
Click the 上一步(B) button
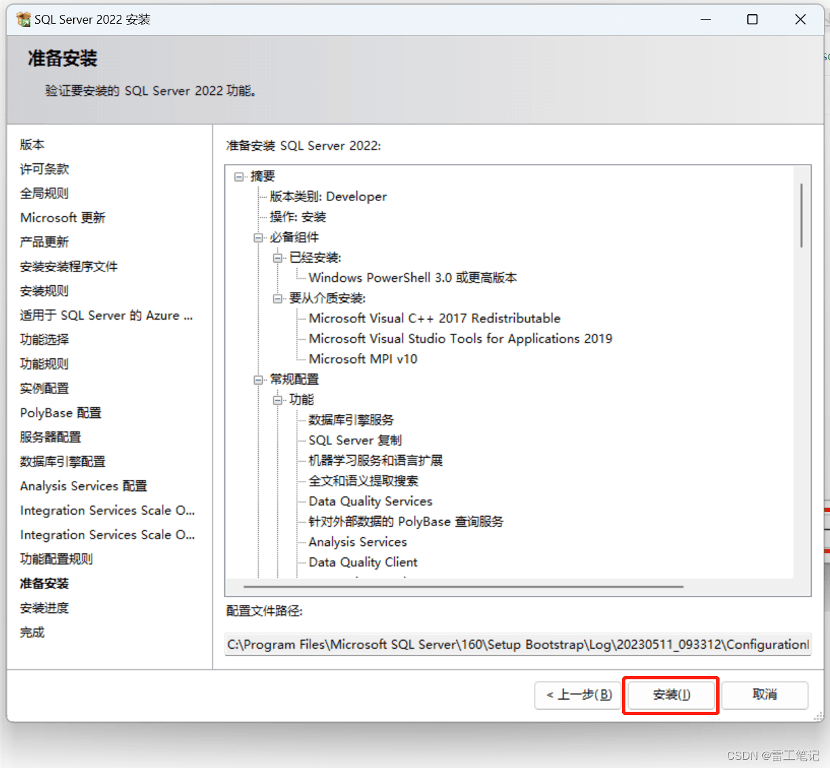click(579, 695)
